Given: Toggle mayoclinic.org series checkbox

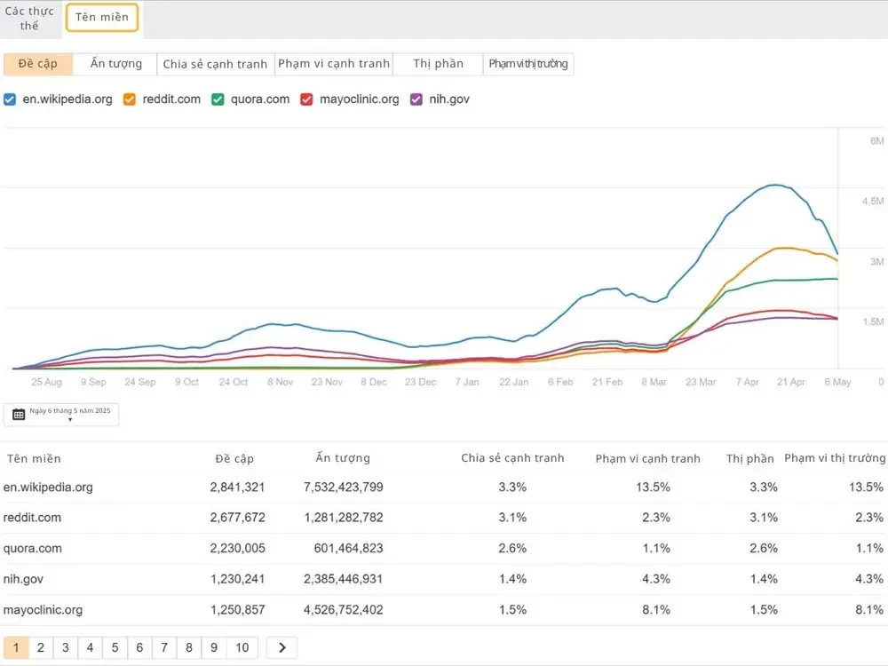Looking at the screenshot, I should 306,99.
